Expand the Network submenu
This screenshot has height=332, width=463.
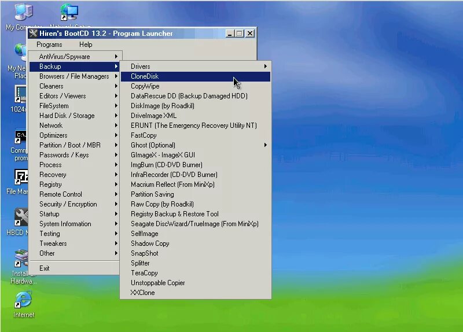point(75,126)
